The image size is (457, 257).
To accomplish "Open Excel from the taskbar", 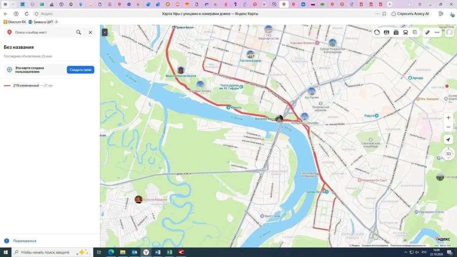I will pyautogui.click(x=169, y=252).
